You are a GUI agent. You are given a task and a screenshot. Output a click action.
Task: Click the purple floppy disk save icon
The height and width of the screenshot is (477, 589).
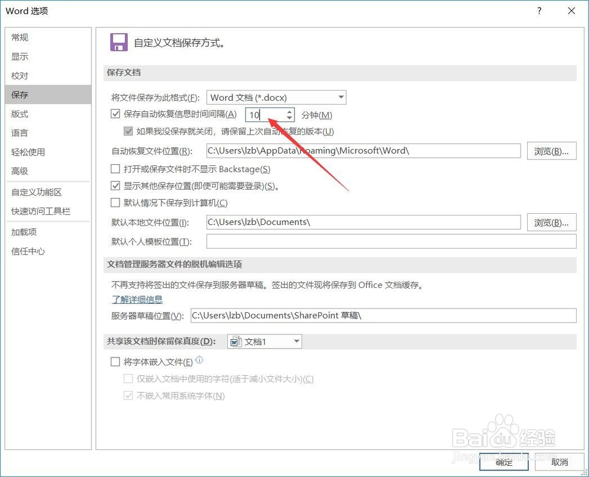[x=119, y=42]
